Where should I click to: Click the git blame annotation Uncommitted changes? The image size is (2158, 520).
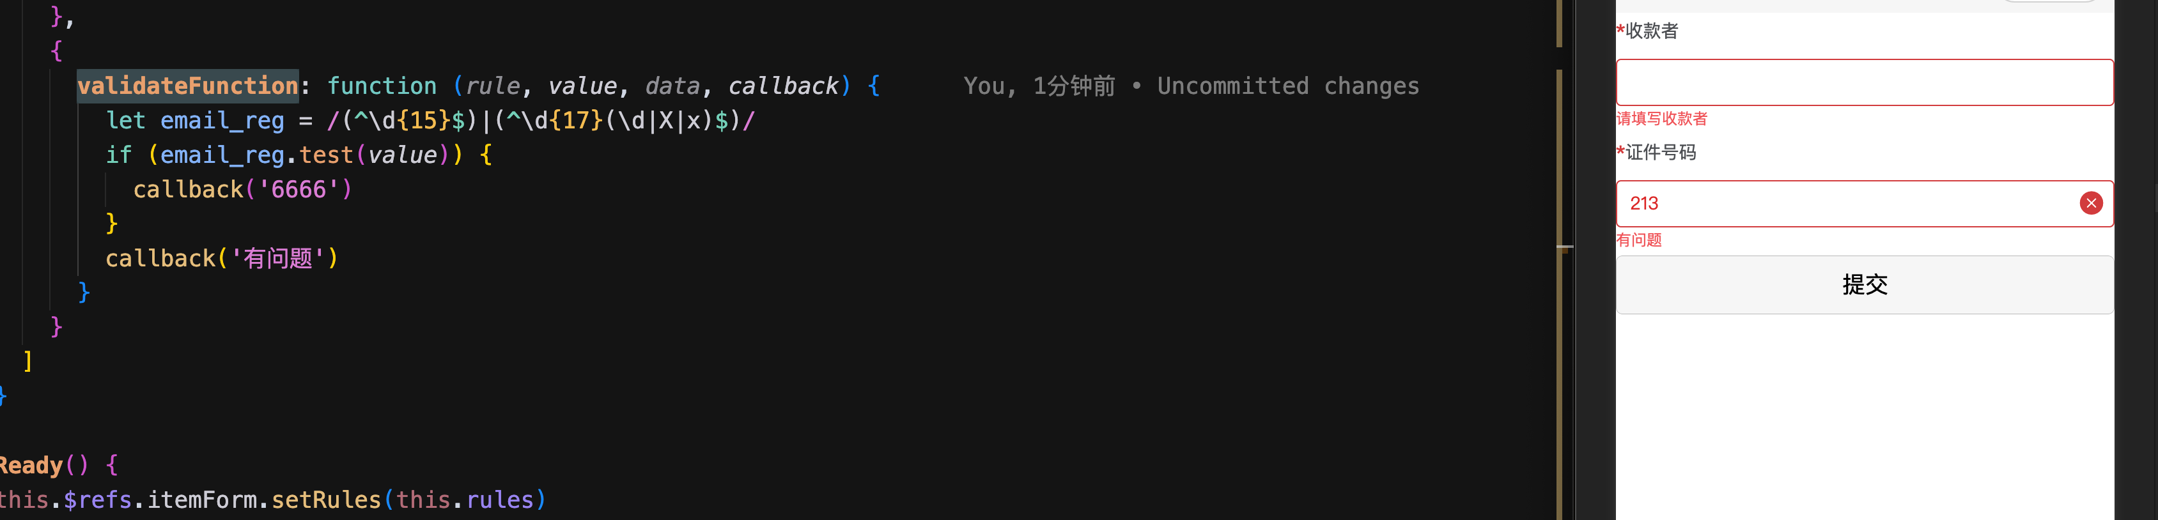point(1287,86)
